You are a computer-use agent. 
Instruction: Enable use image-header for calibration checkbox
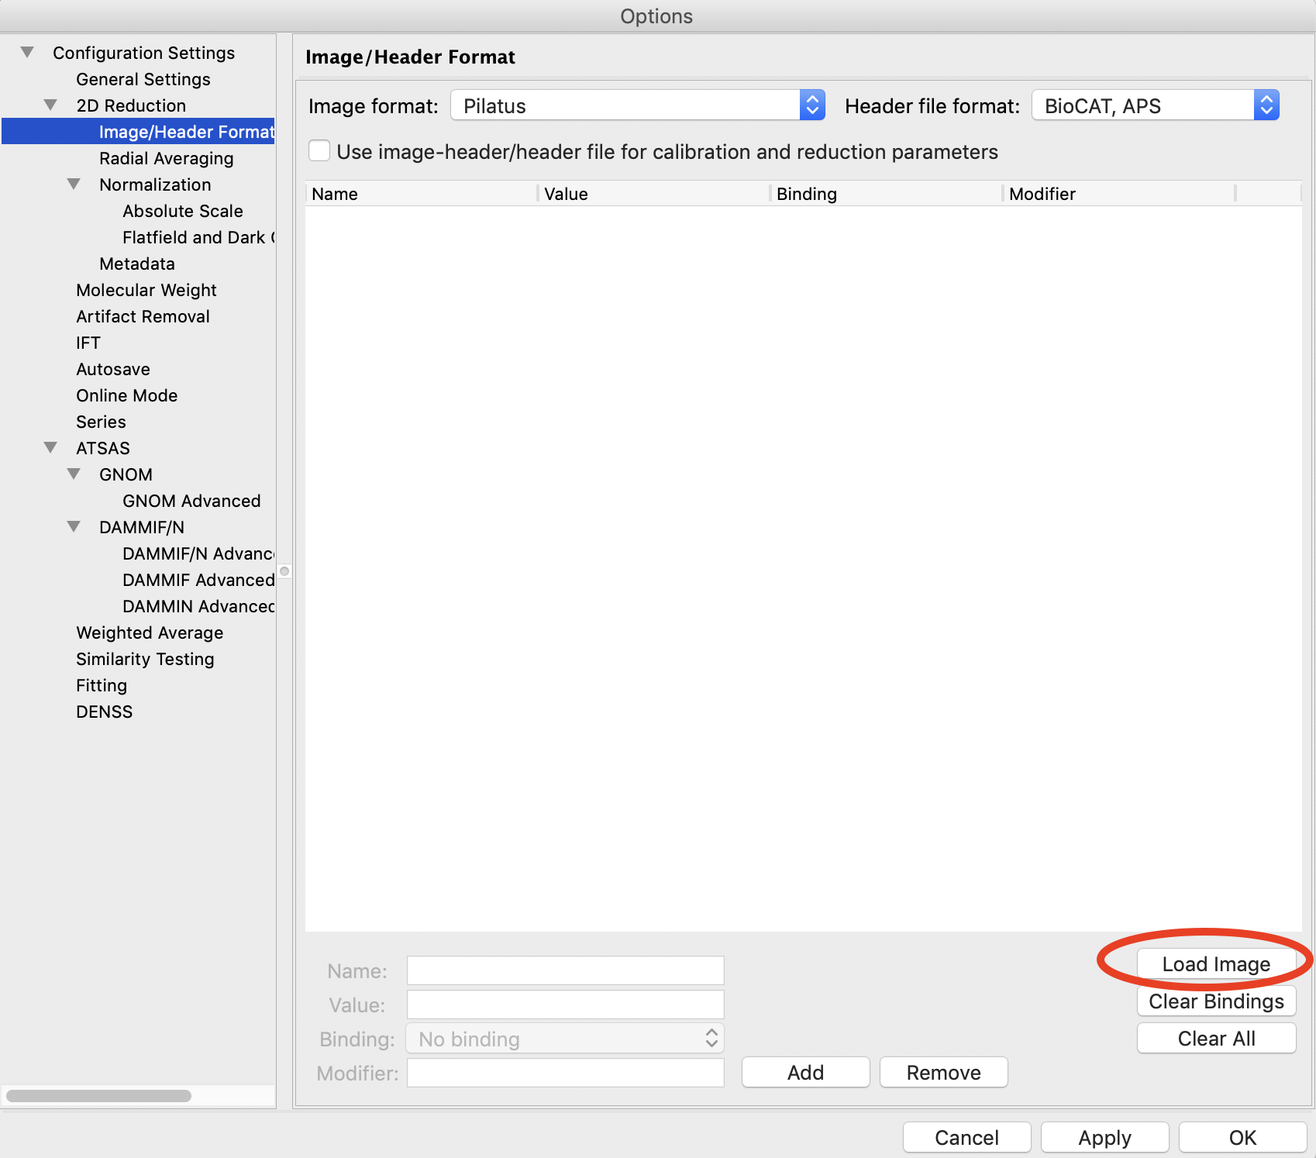pos(319,151)
